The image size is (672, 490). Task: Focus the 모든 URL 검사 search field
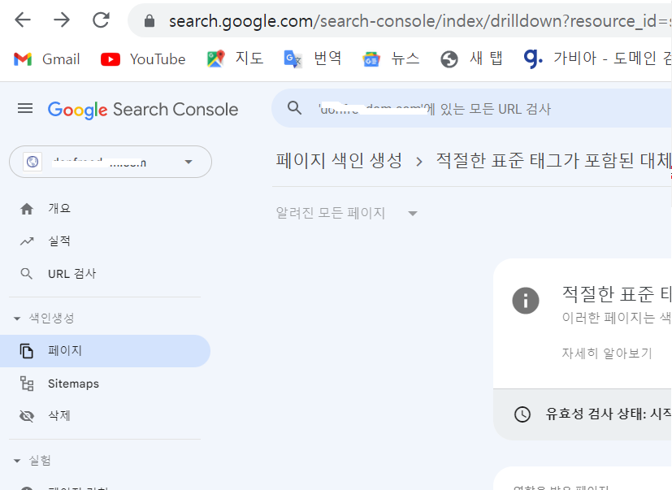(x=471, y=109)
